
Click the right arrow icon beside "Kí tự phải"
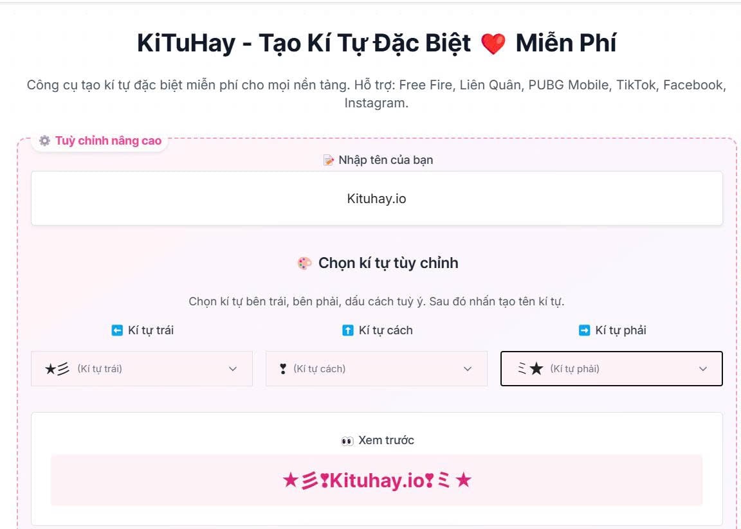coord(584,330)
